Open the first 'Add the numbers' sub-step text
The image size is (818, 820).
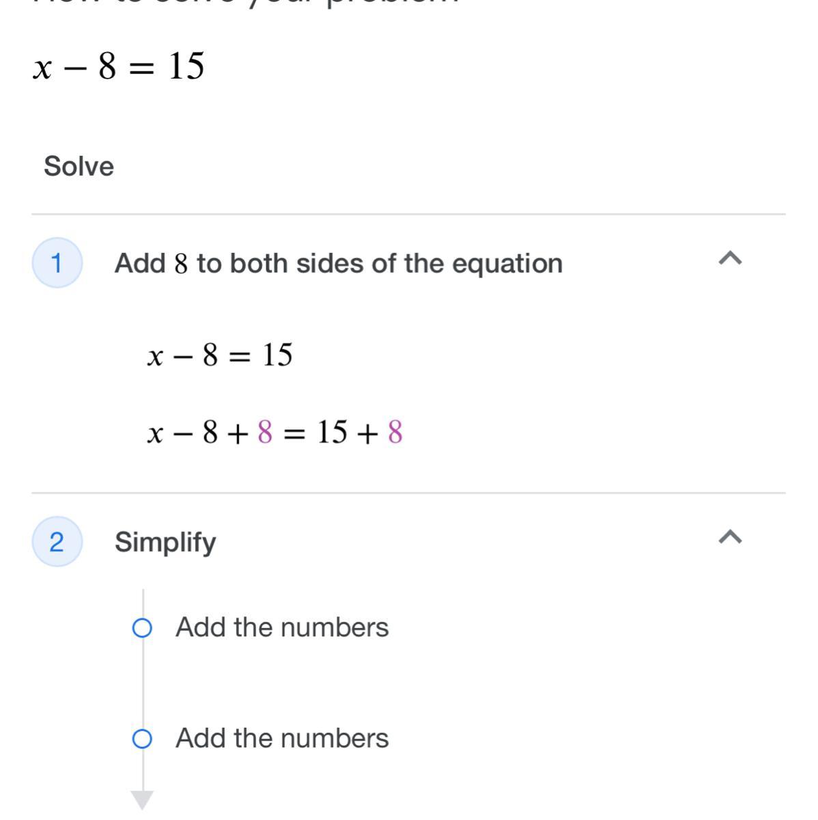point(282,627)
